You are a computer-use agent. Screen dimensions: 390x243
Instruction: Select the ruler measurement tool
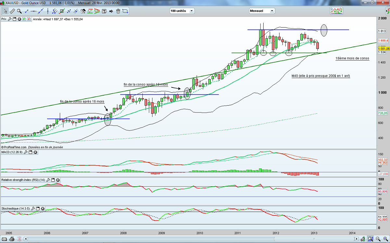[12, 11]
